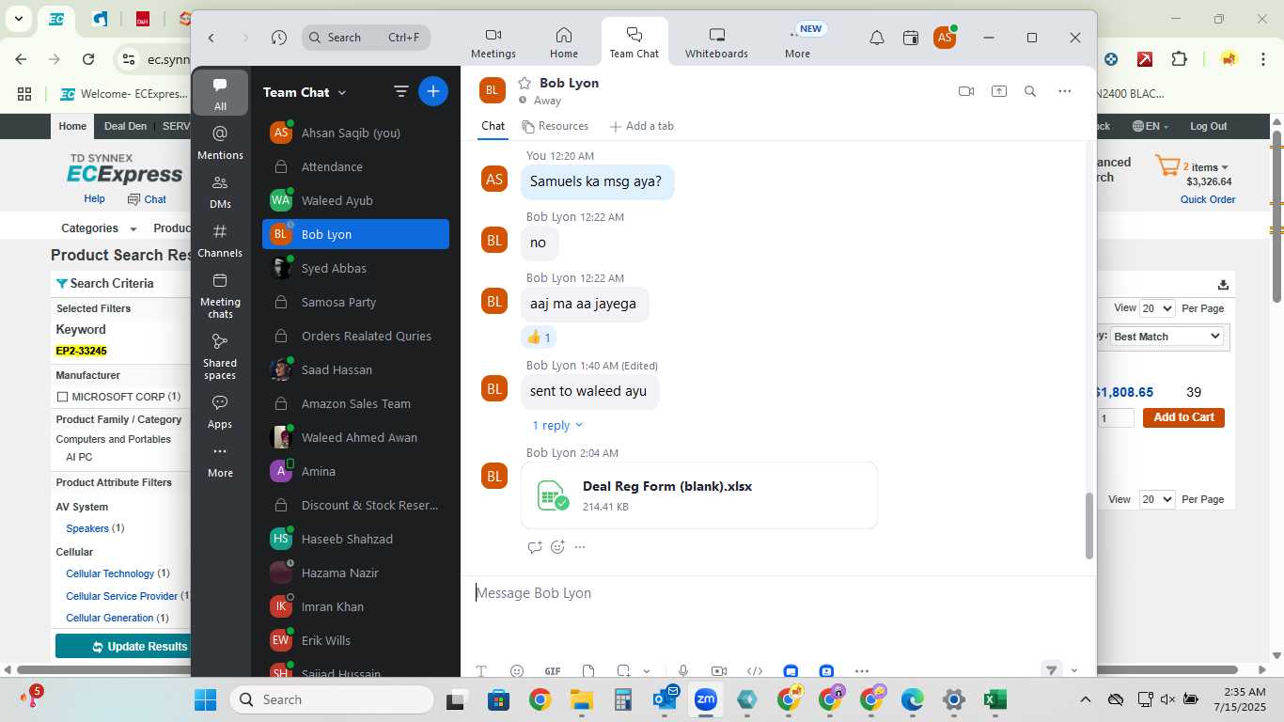1284x722 pixels.
Task: Expand Team Chat header dropdown
Action: (342, 92)
